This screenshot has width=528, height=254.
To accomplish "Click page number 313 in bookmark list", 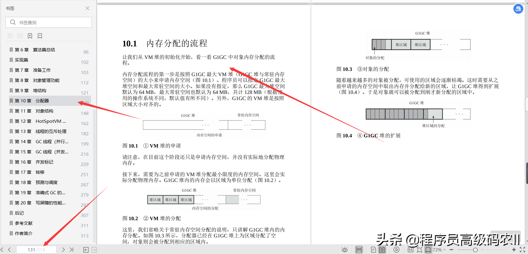I will tap(85, 236).
